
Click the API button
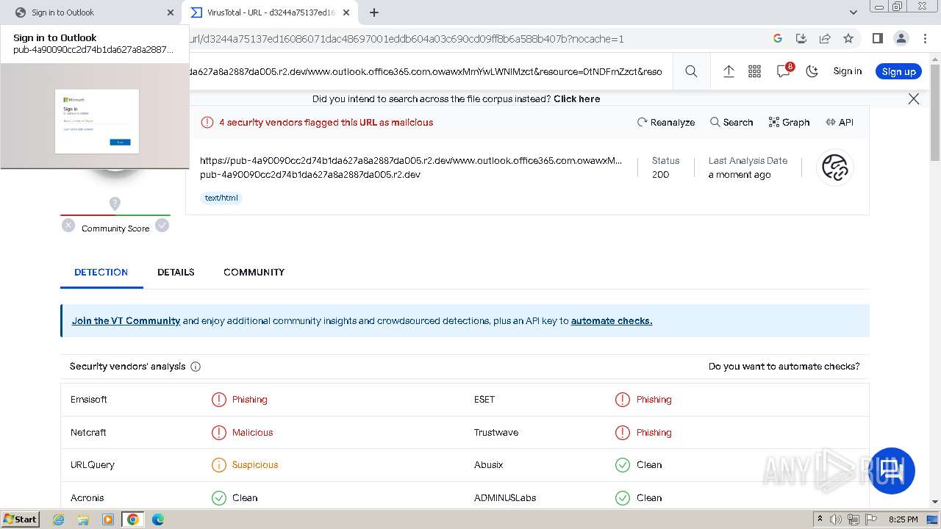[840, 122]
